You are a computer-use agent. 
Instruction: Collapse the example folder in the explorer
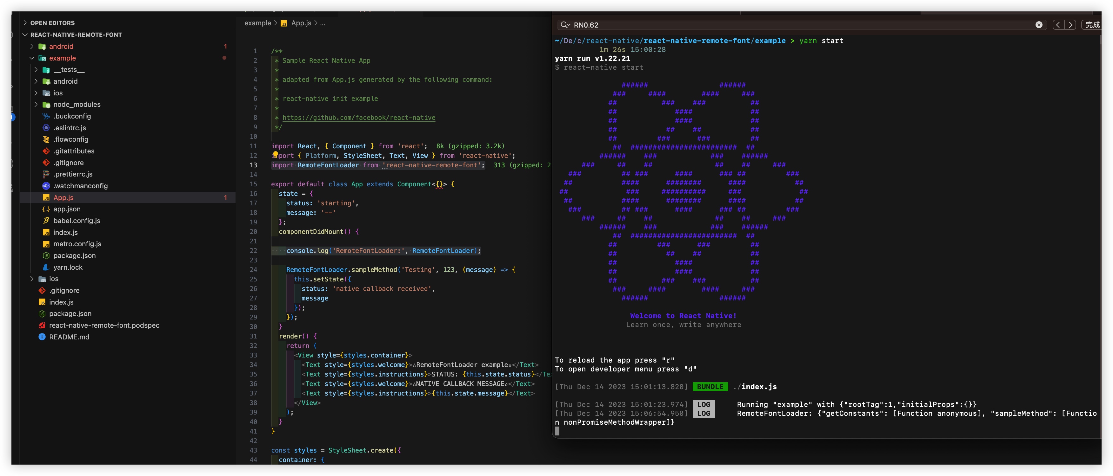[x=32, y=58]
